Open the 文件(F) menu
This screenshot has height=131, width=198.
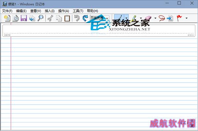(7, 11)
